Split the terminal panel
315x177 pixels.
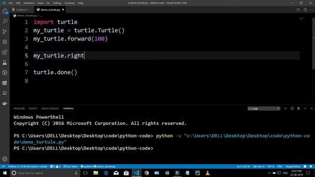[x=292, y=108]
